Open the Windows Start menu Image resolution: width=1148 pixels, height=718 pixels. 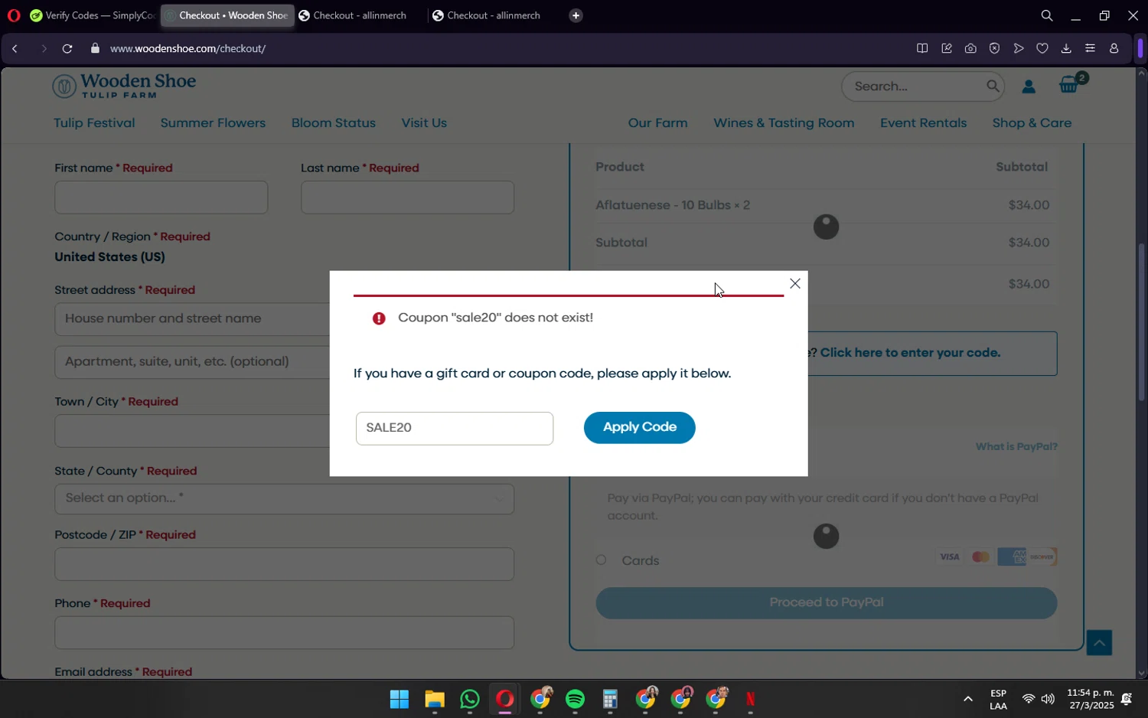[400, 700]
